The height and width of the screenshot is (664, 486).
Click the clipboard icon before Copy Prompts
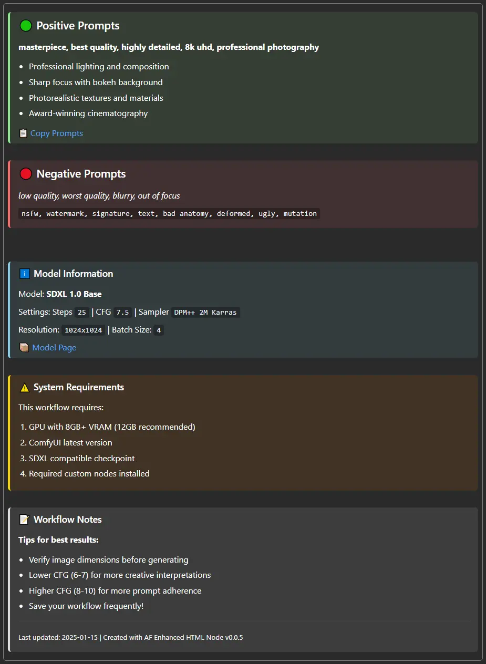pos(23,133)
